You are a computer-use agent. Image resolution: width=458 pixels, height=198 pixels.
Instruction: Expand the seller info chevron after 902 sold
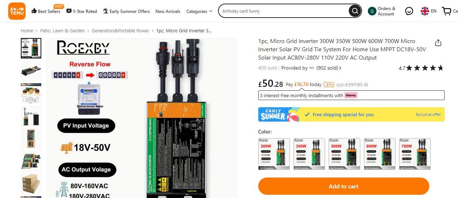click(340, 68)
